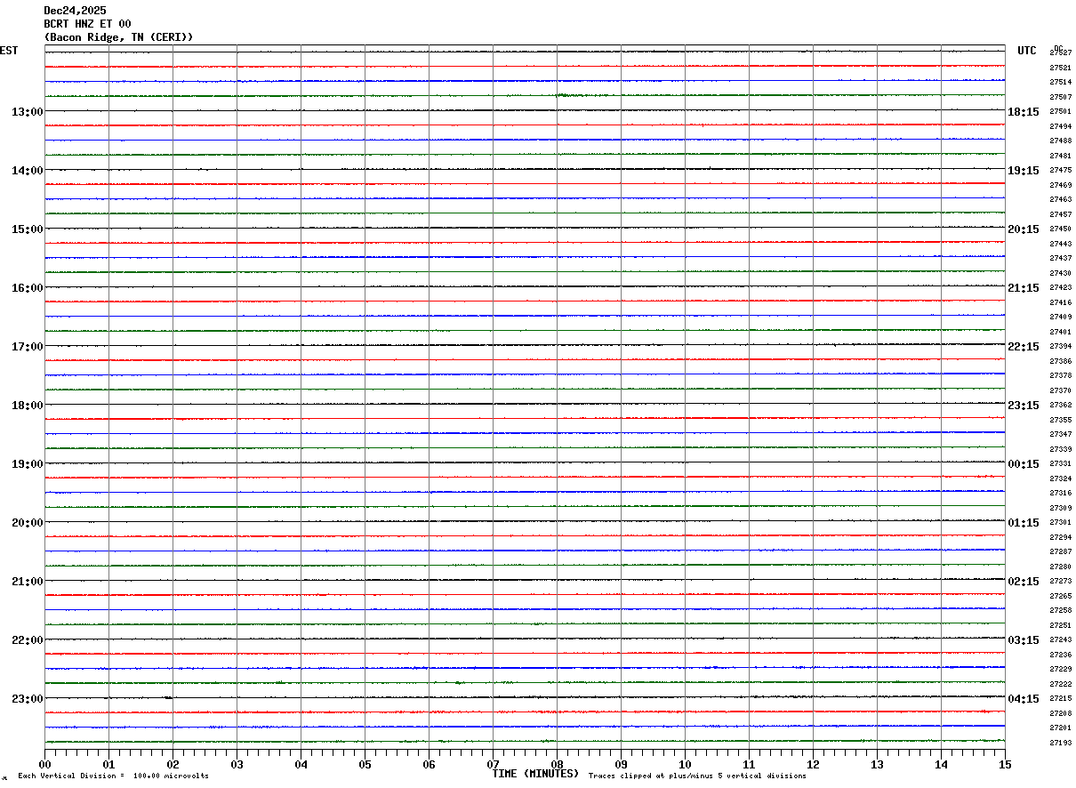1076x788 pixels.
Task: Click the DC offset value '27362'
Action: point(1060,405)
